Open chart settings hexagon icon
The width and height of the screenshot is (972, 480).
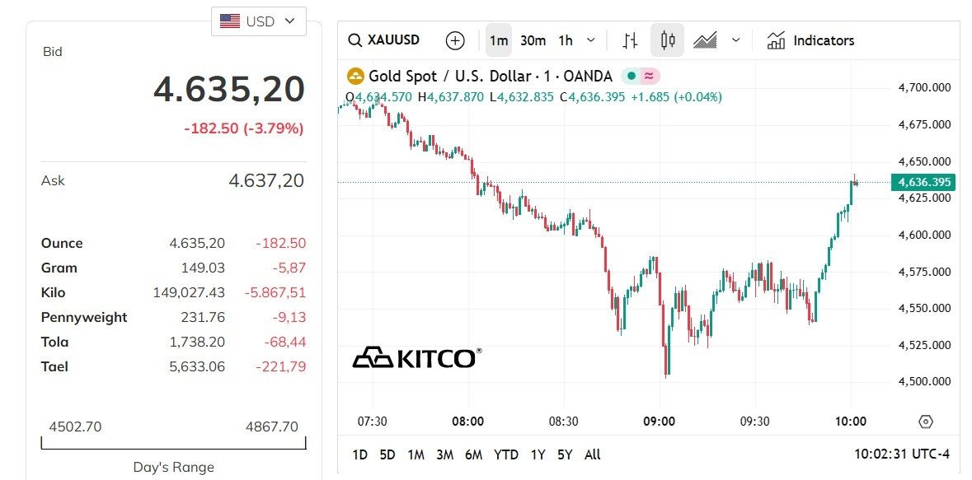[925, 422]
